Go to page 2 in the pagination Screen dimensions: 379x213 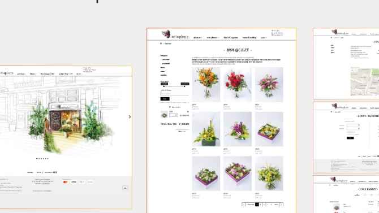pyautogui.click(x=261, y=205)
